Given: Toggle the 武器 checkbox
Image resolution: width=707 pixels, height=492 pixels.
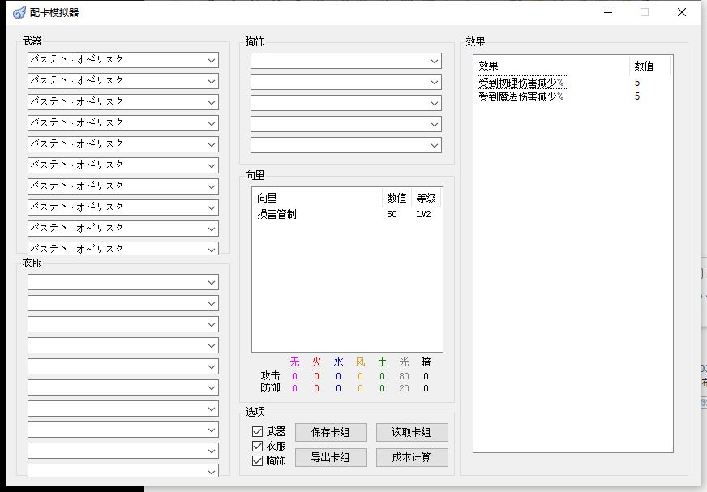Looking at the screenshot, I should click(258, 432).
